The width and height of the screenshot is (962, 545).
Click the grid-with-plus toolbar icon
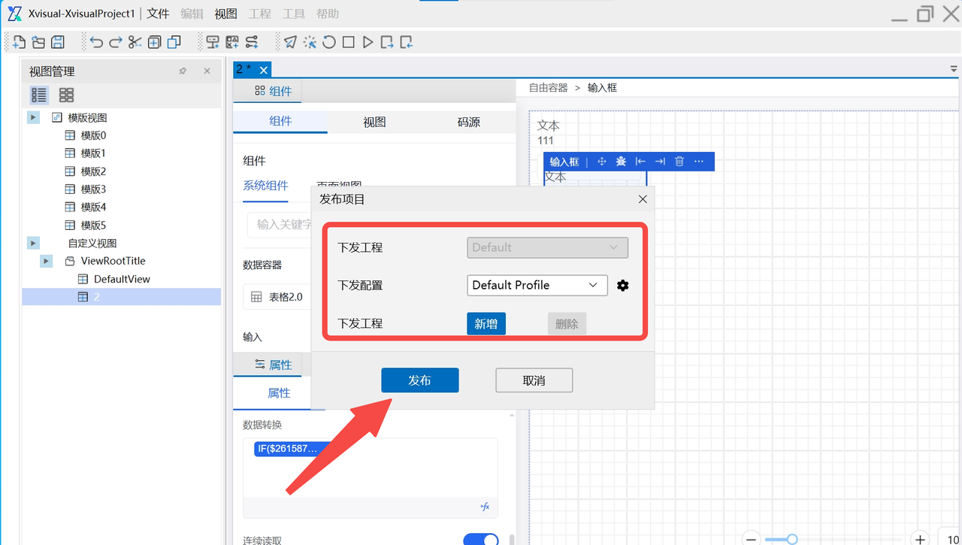point(232,42)
